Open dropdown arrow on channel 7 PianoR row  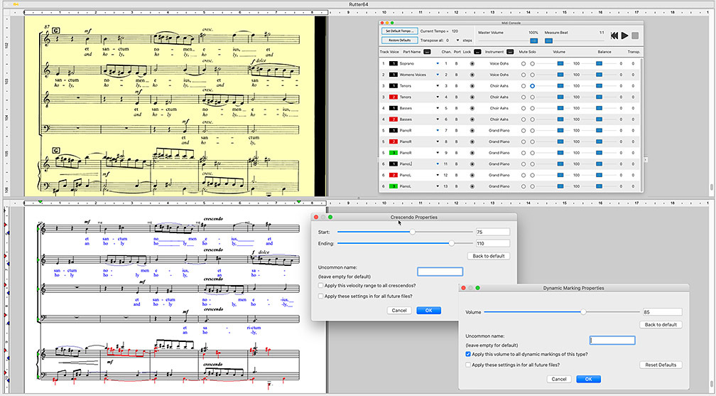point(438,130)
